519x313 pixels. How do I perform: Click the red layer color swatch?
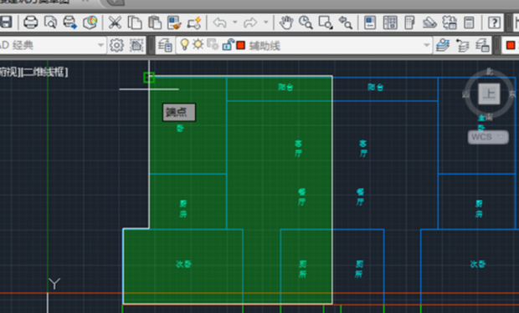click(240, 45)
